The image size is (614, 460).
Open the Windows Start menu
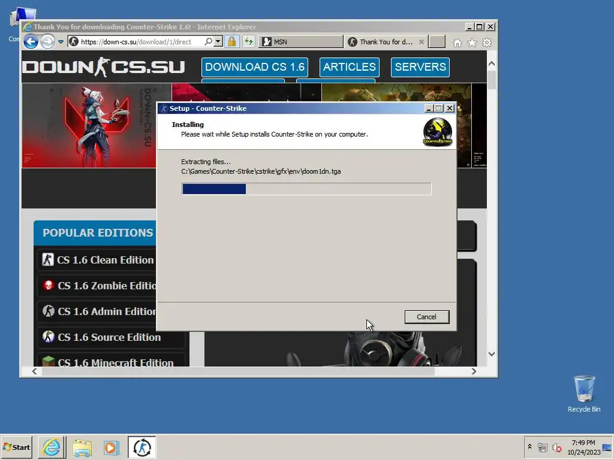pos(16,447)
